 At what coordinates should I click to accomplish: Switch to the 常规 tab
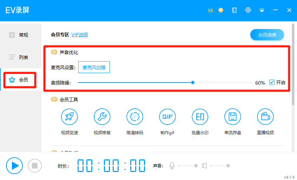click(19, 35)
